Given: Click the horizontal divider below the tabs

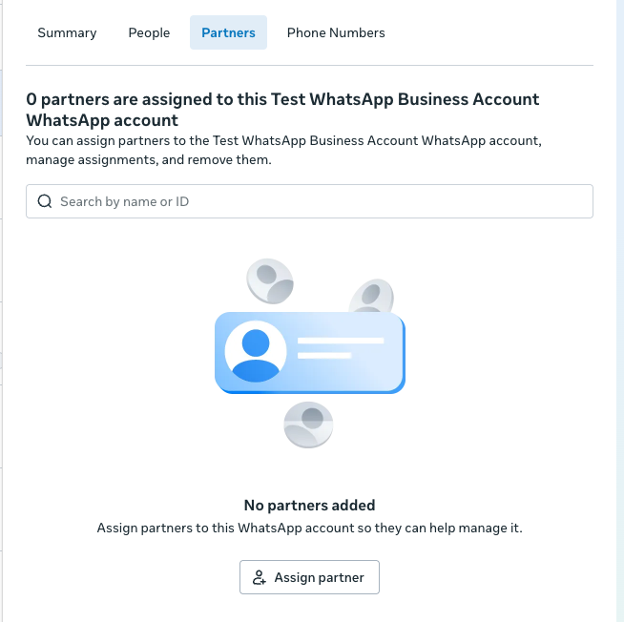Looking at the screenshot, I should [309, 65].
